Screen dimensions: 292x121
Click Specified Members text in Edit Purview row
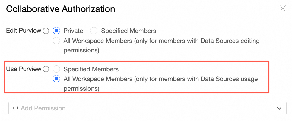(129, 31)
